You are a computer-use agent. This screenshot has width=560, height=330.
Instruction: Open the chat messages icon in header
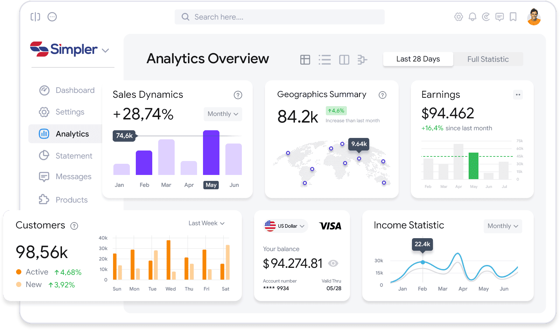pyautogui.click(x=499, y=17)
